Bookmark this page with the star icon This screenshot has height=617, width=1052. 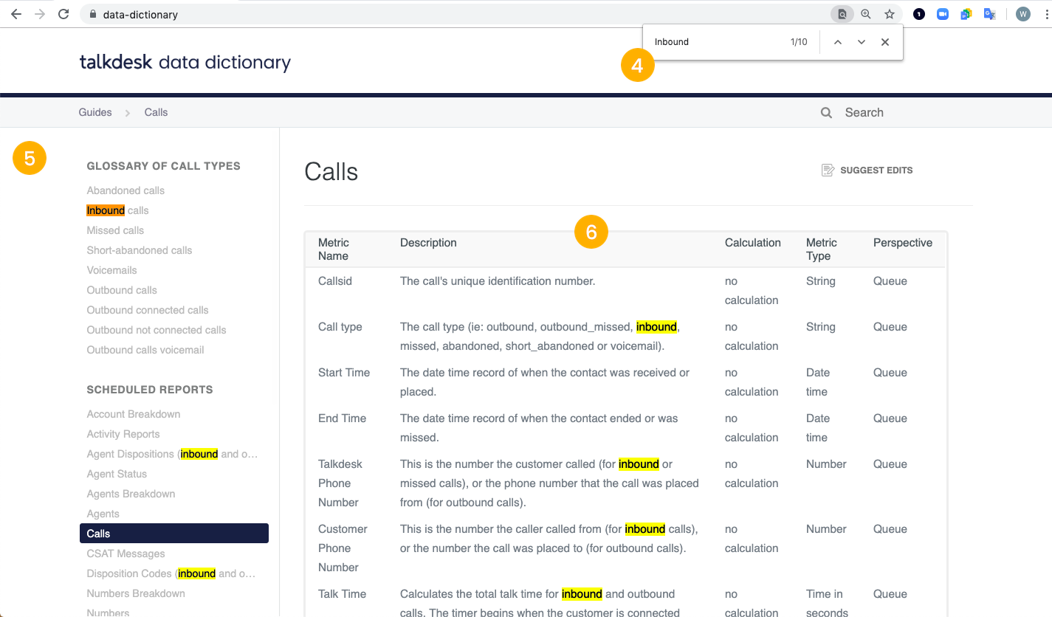(889, 13)
